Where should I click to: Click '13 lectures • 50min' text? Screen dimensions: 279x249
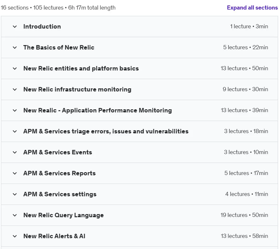coord(244,68)
